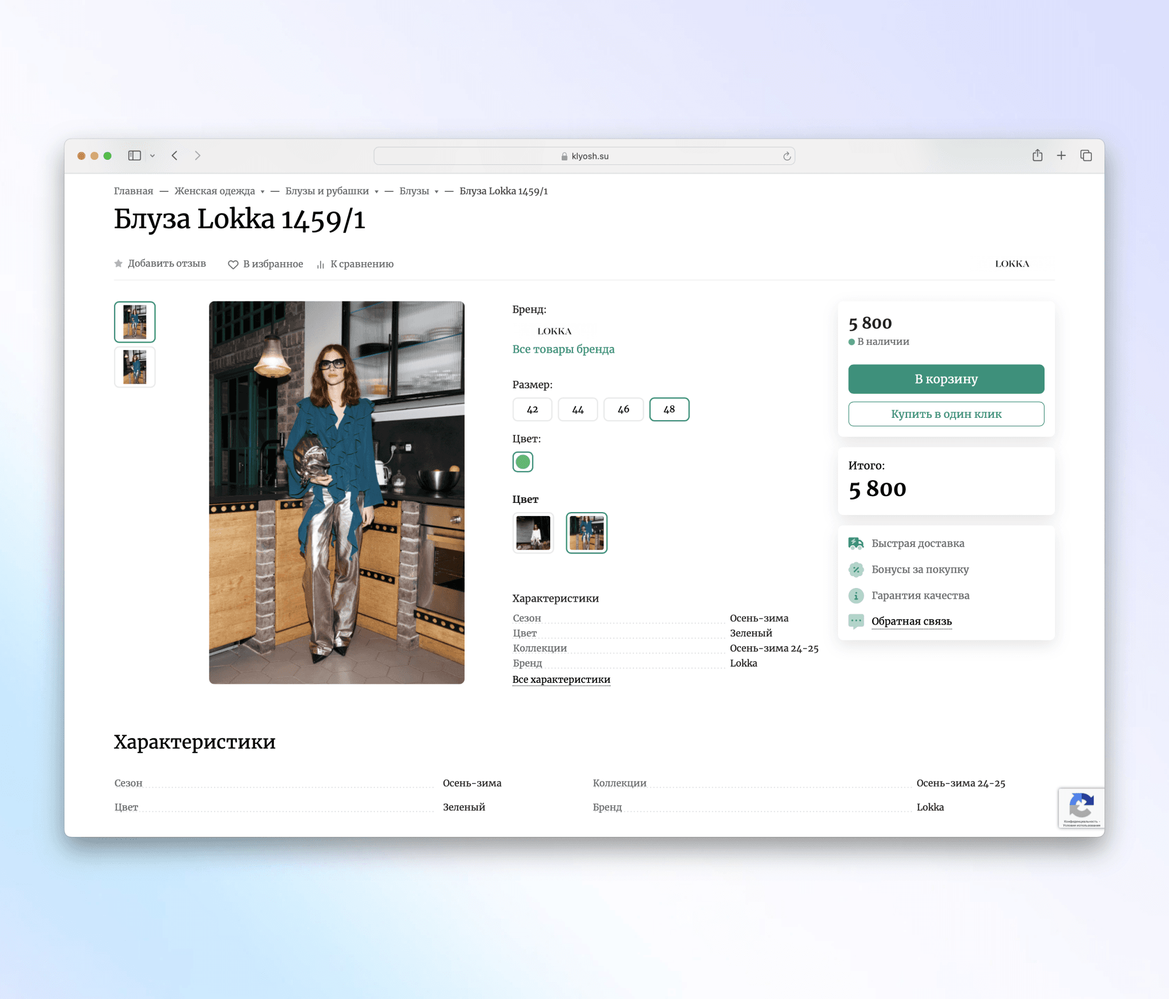Expand the Женская одежда breadcrumb dropdown

tap(263, 192)
